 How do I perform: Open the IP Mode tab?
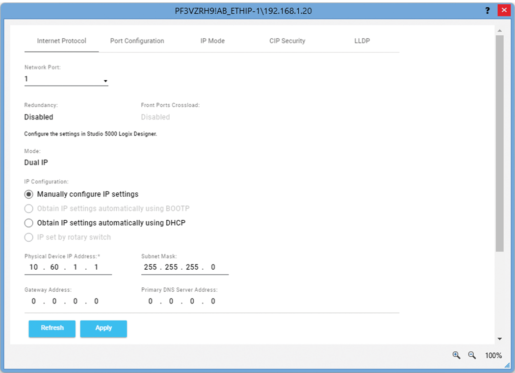coord(212,41)
